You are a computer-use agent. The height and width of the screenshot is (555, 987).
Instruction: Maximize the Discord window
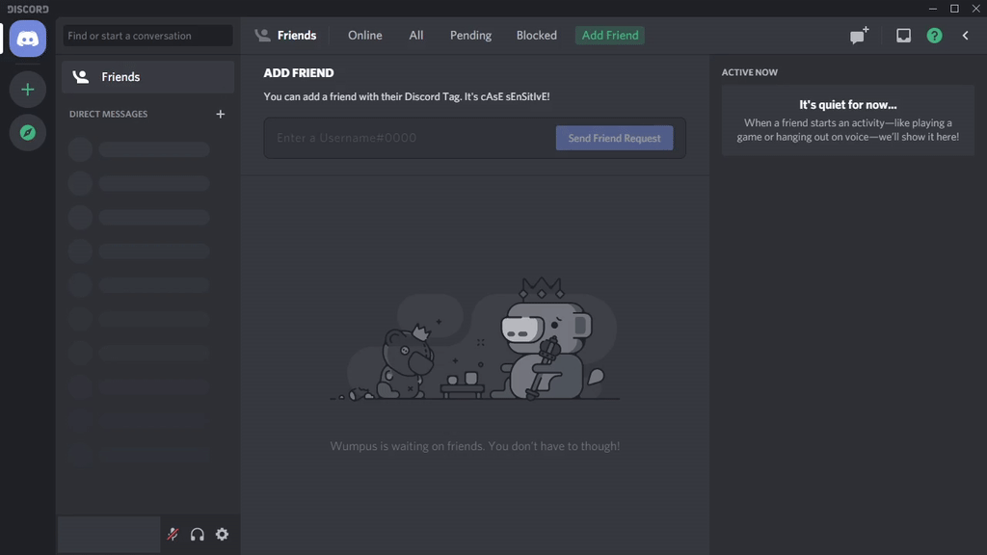coord(954,9)
